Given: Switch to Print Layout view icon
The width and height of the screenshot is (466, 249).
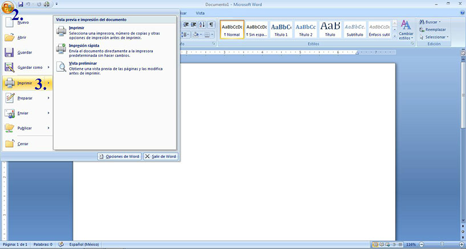Looking at the screenshot, I should click(375, 244).
